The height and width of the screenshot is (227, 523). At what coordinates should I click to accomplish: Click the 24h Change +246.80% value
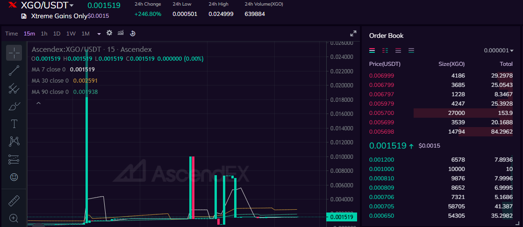point(148,14)
